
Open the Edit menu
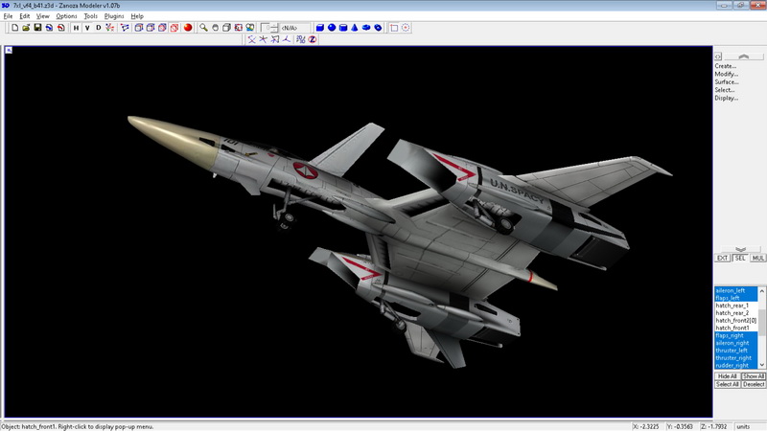click(25, 16)
